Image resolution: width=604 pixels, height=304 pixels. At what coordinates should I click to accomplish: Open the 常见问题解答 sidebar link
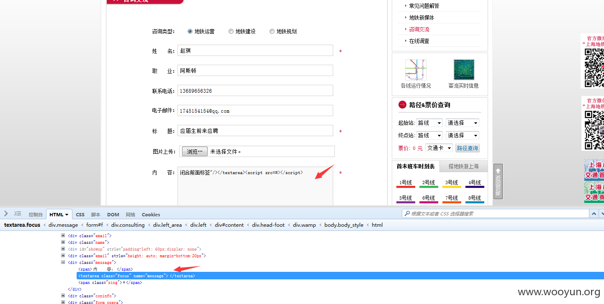(424, 6)
